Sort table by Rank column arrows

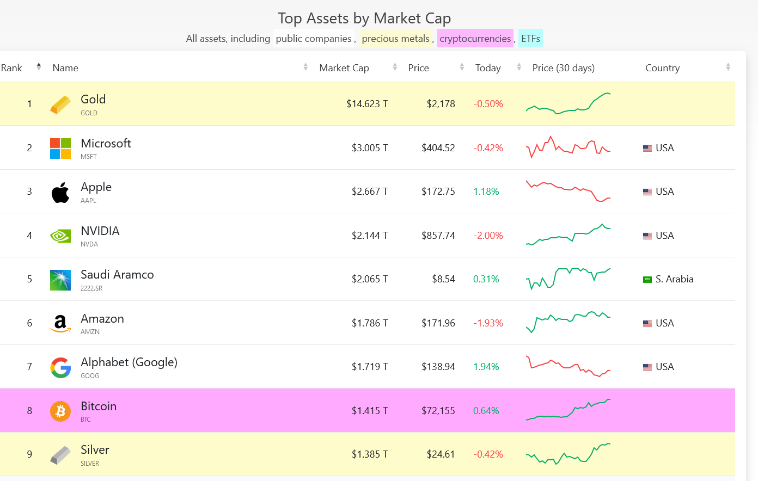pos(39,67)
